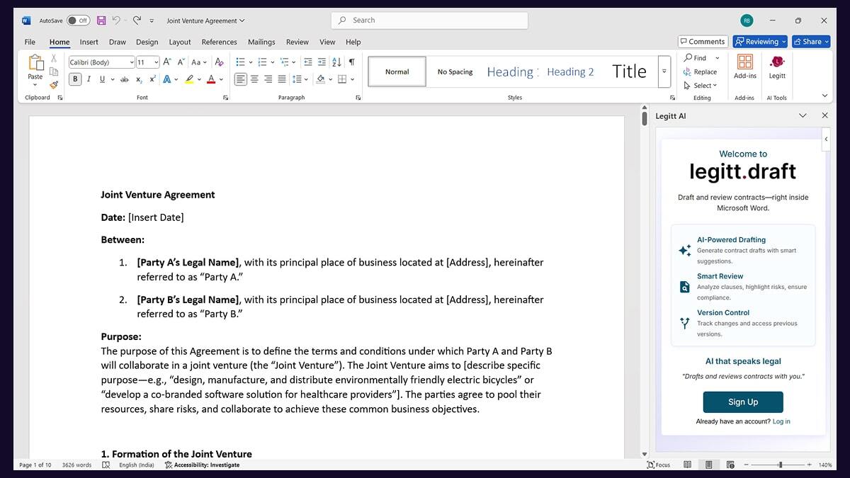Viewport: 850px width, 478px height.
Task: Click the Save icon in title bar
Action: pyautogui.click(x=101, y=21)
